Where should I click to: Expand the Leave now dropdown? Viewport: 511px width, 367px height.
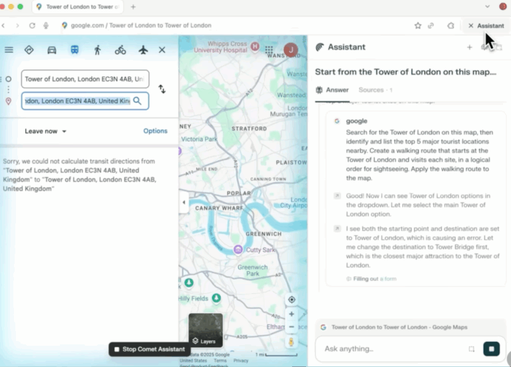[46, 131]
